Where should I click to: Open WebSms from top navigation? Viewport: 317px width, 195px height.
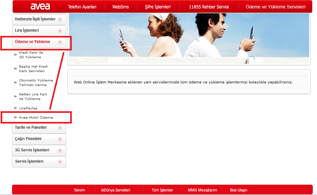coord(121,7)
